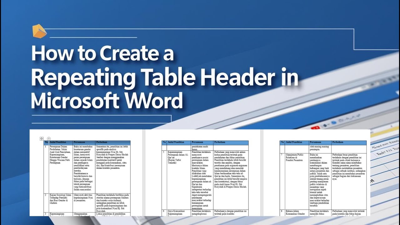Click "Persamaan" header above row 7
Viewport: 400px width, 225px height.
(x=320, y=142)
